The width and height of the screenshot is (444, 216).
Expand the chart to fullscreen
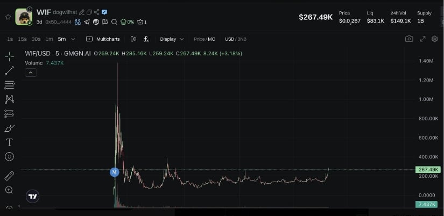click(x=422, y=39)
